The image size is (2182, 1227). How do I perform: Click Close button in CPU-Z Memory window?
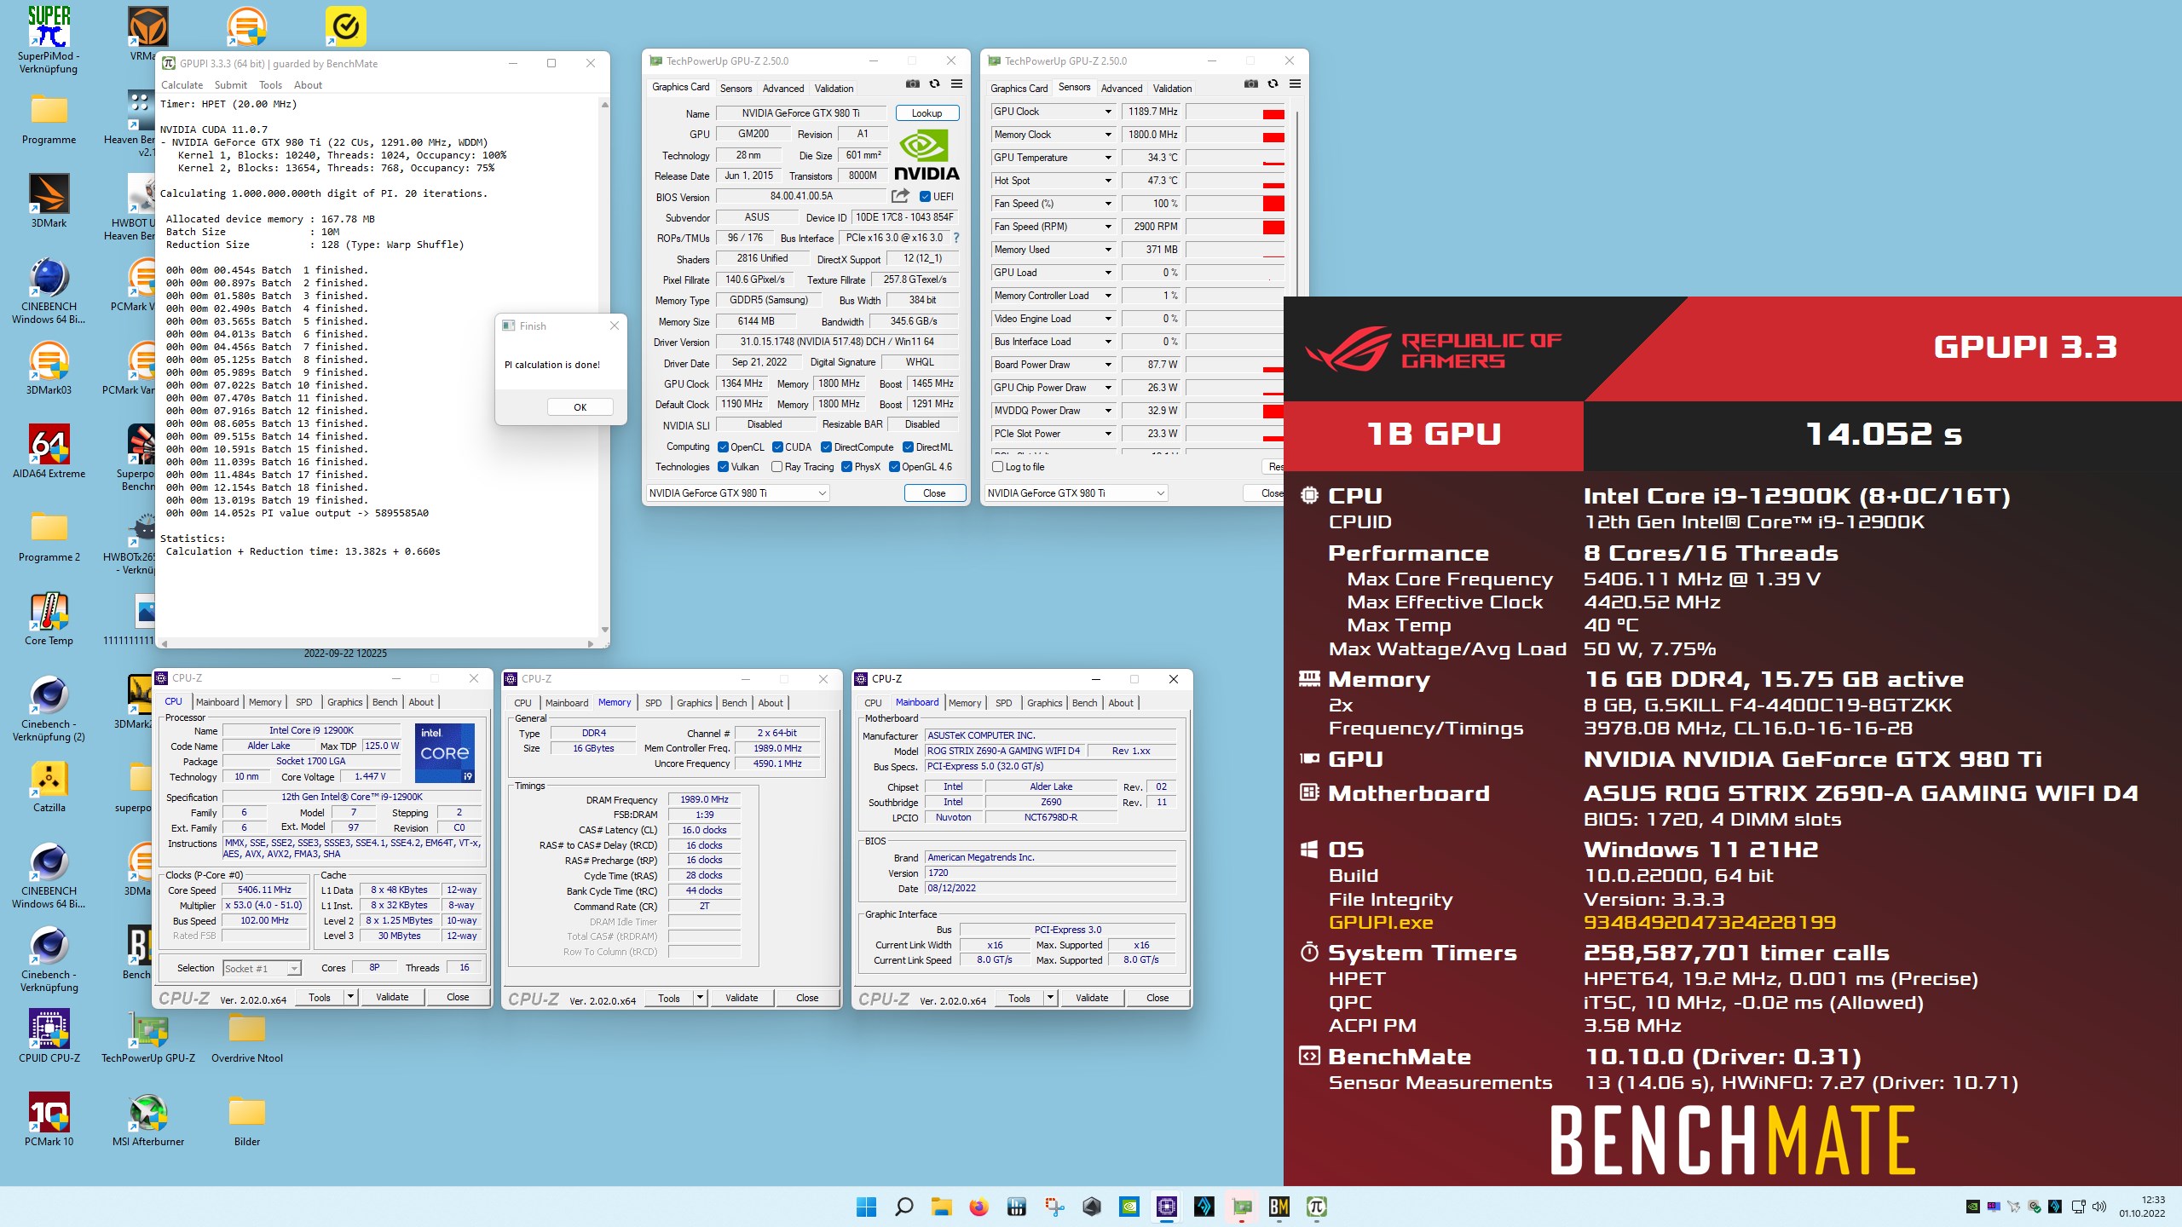pyautogui.click(x=807, y=998)
